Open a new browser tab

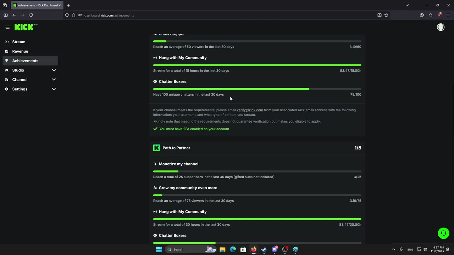(68, 5)
